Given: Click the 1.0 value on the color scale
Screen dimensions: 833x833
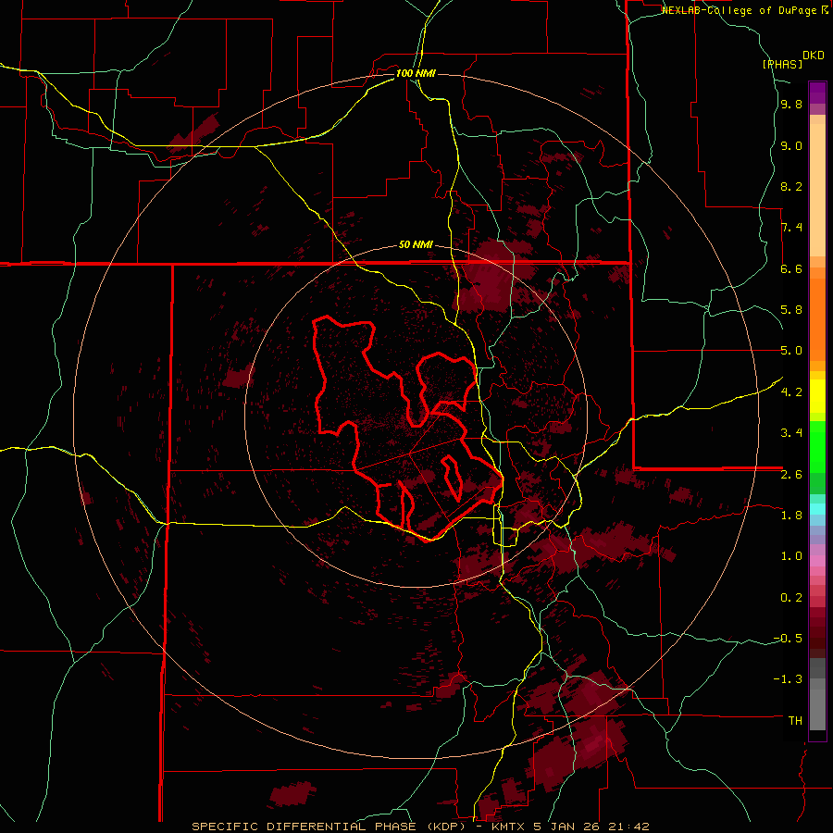Looking at the screenshot, I should (x=791, y=556).
